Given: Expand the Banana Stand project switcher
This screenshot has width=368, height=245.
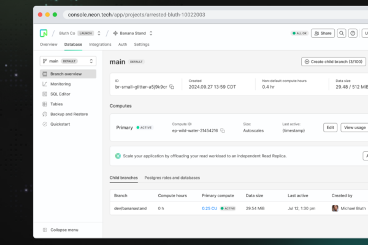Looking at the screenshot, I should pyautogui.click(x=151, y=33).
